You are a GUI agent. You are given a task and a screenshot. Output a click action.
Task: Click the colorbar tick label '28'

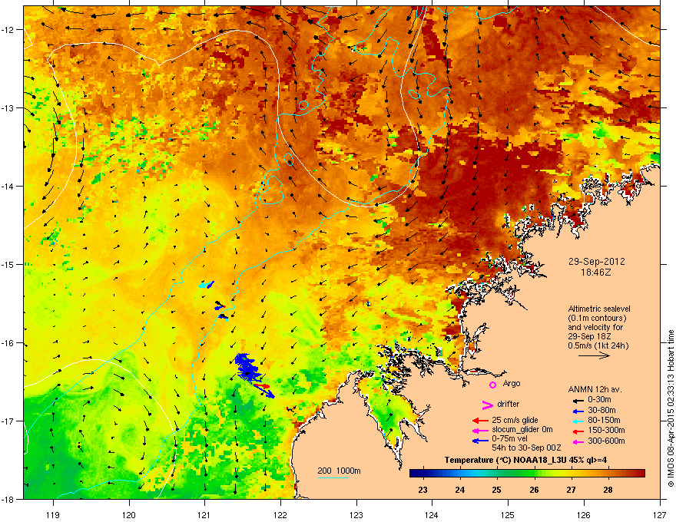pos(608,490)
